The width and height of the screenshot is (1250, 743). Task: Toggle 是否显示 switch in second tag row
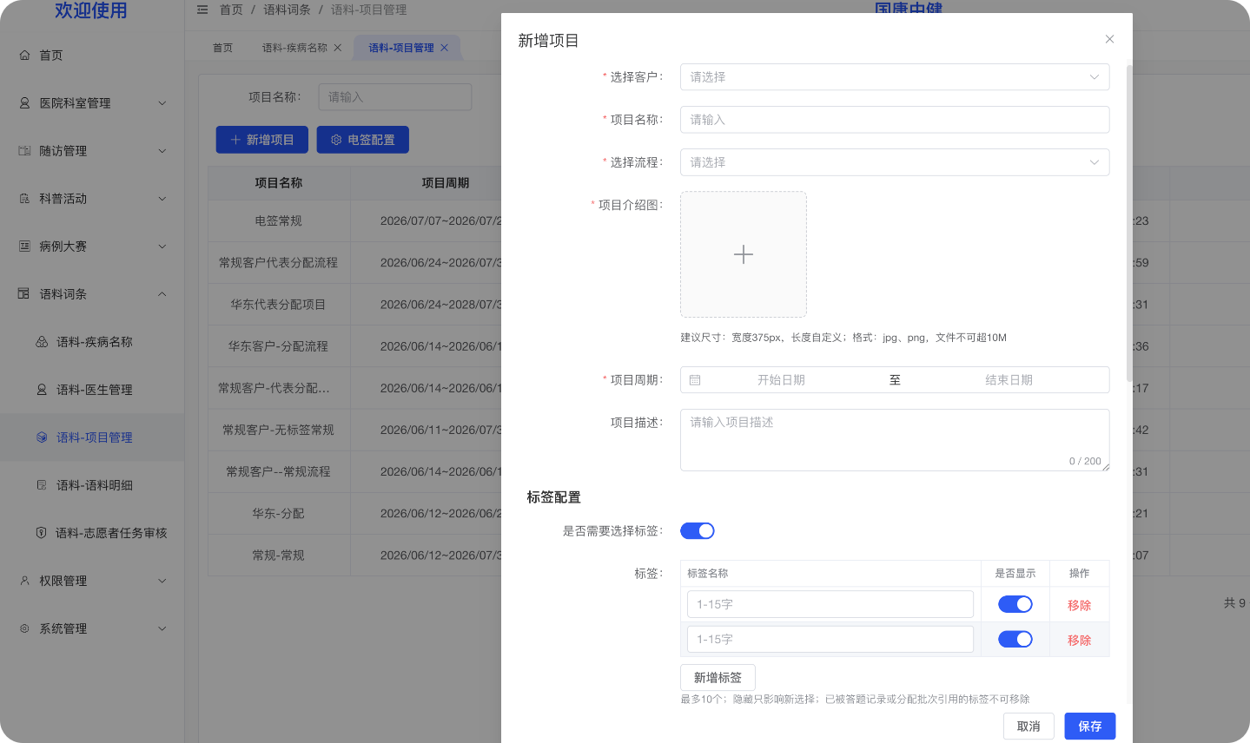coord(1015,639)
